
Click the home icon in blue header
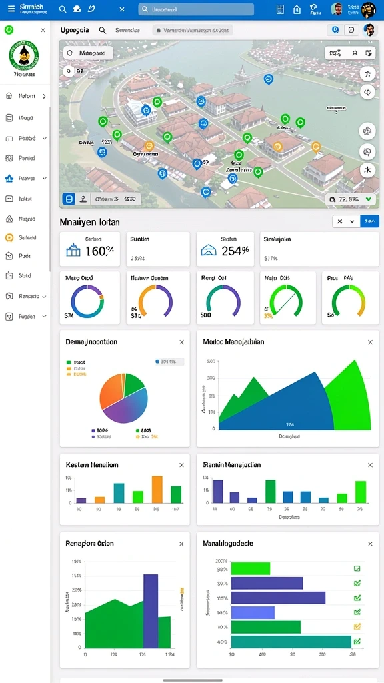(297, 9)
